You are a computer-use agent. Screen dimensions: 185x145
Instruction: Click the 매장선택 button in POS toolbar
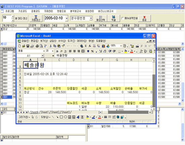pyautogui.click(x=101, y=18)
